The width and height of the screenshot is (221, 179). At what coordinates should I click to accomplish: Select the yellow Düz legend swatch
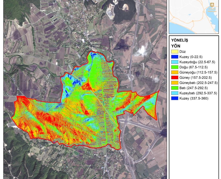pyautogui.click(x=174, y=52)
